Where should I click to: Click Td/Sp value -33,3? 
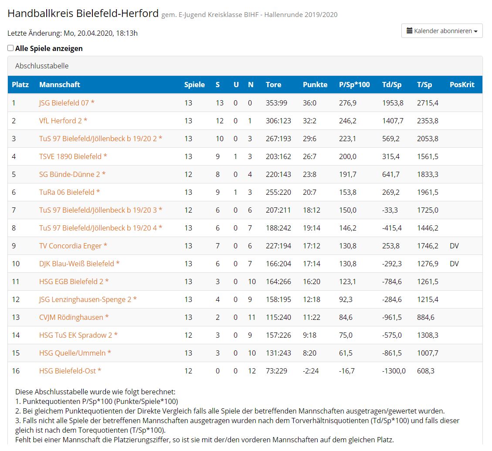pos(390,210)
